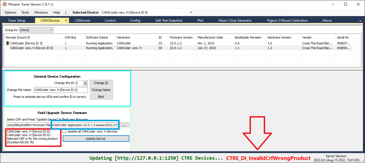The height and width of the screenshot is (163, 365).
Task: Open the Self-Test Snapshot tab
Action: coord(169,21)
